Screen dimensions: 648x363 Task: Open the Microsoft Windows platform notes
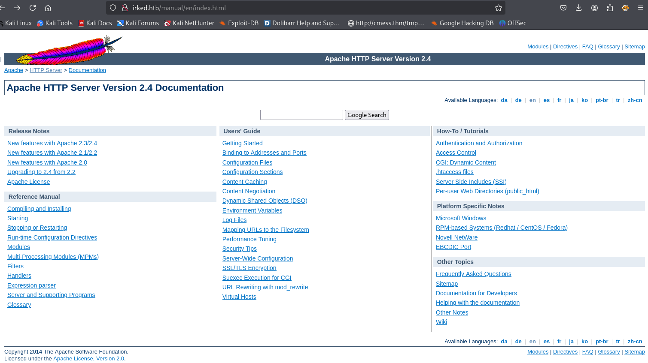[461, 218]
